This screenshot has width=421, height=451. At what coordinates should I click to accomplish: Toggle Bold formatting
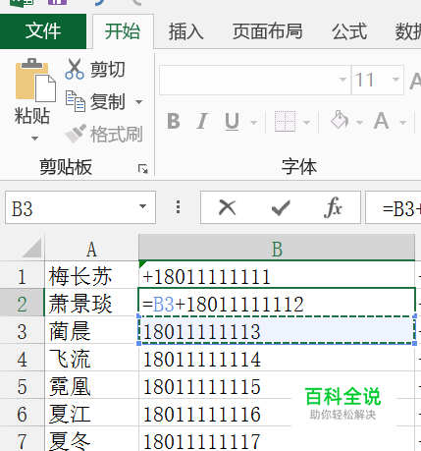click(174, 122)
